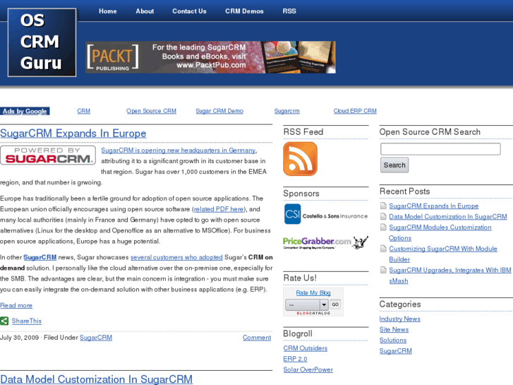
Task: Click document icon beside Customizing SugarCRM With Module
Action: (x=383, y=249)
